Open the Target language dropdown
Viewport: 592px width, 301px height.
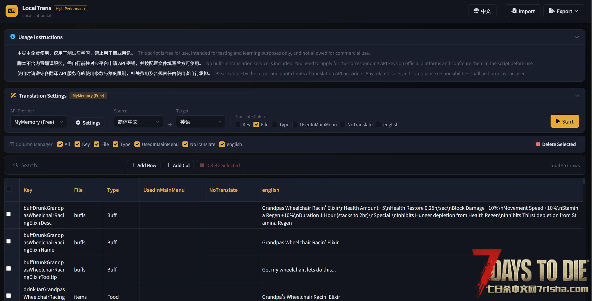point(200,122)
